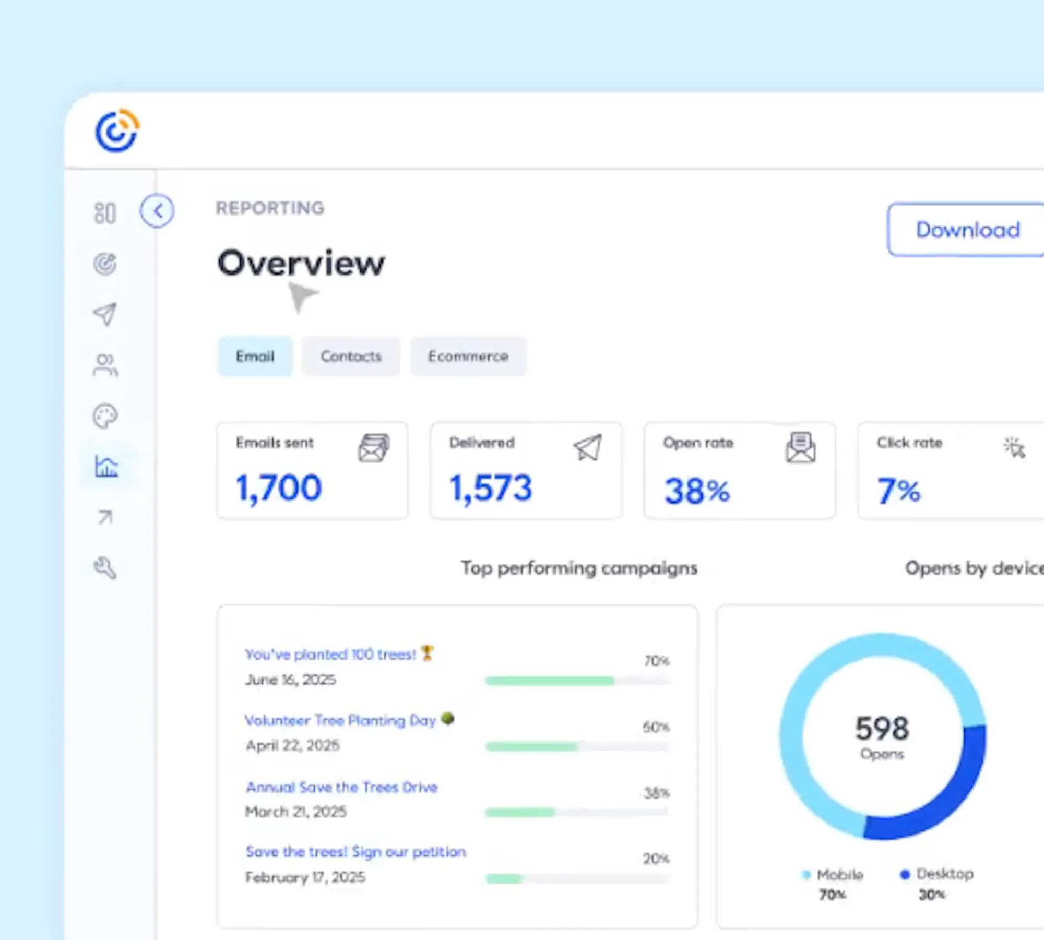This screenshot has height=940, width=1044.
Task: Open the dashboard grid sidebar icon
Action: pyautogui.click(x=105, y=213)
